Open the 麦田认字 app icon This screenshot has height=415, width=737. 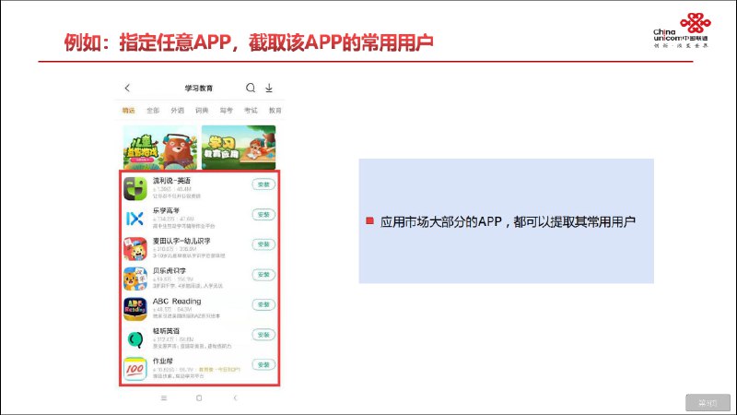pyautogui.click(x=135, y=249)
